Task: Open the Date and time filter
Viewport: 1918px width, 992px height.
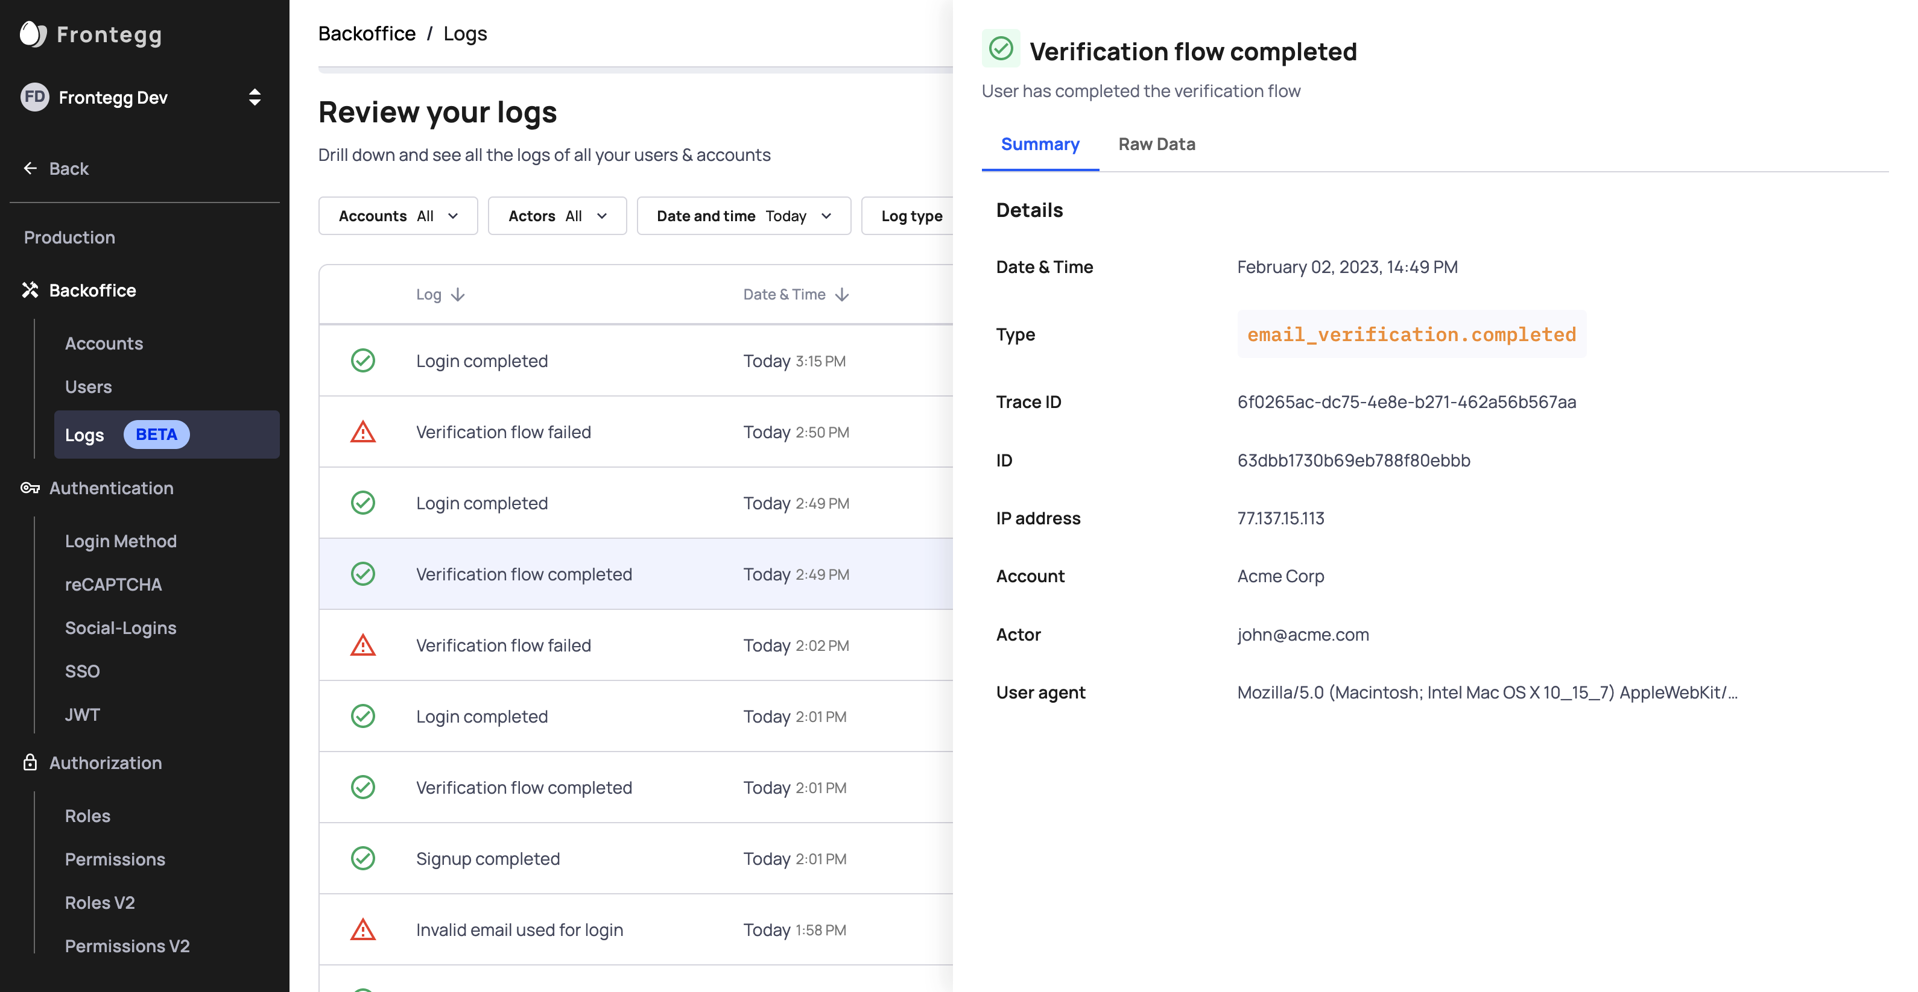Action: 743,216
